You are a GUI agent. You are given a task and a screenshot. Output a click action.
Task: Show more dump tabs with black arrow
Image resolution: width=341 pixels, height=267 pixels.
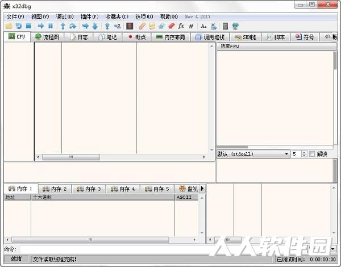coord(202,189)
